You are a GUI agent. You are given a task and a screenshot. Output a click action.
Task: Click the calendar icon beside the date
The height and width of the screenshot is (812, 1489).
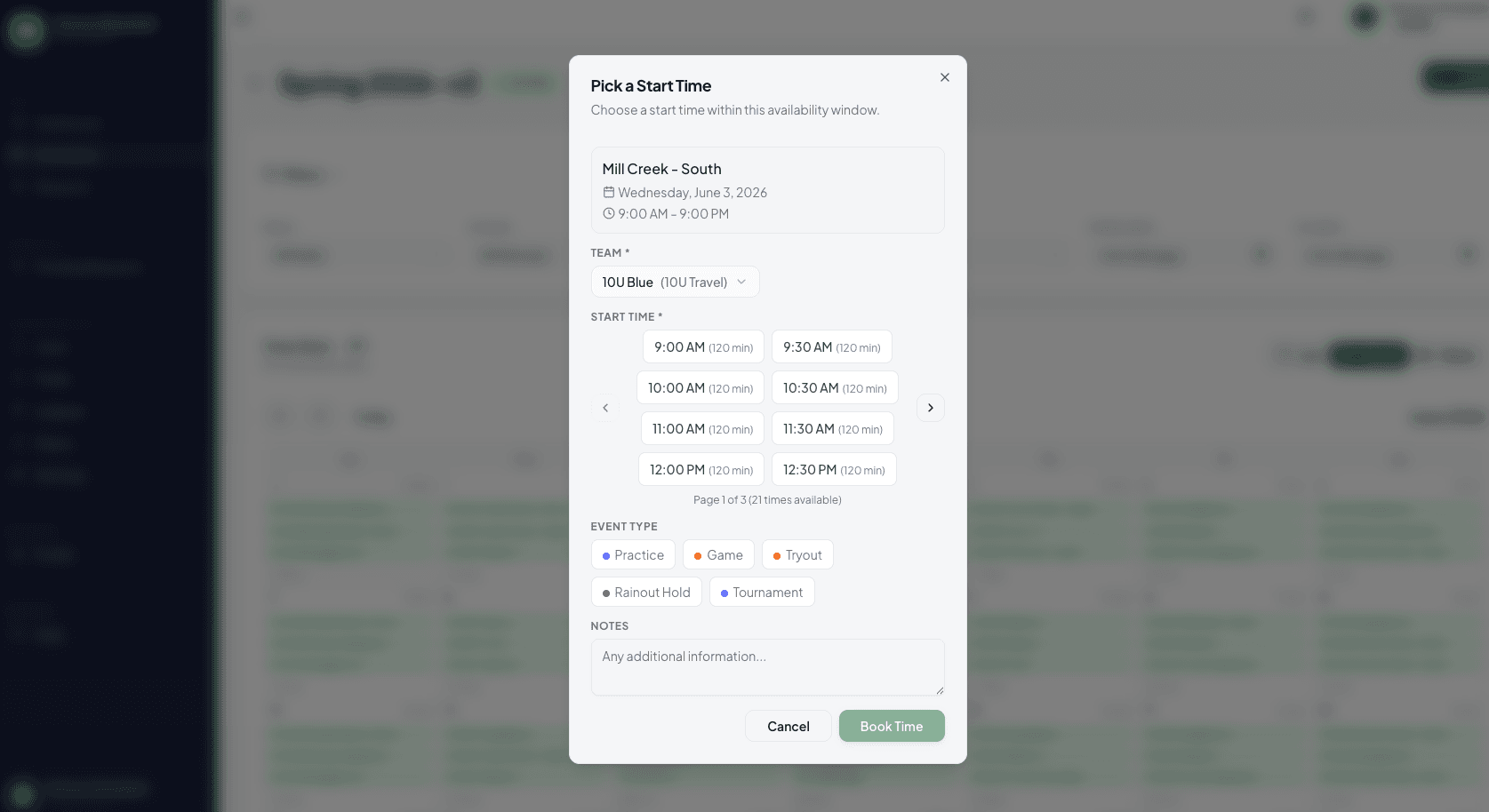(x=609, y=192)
